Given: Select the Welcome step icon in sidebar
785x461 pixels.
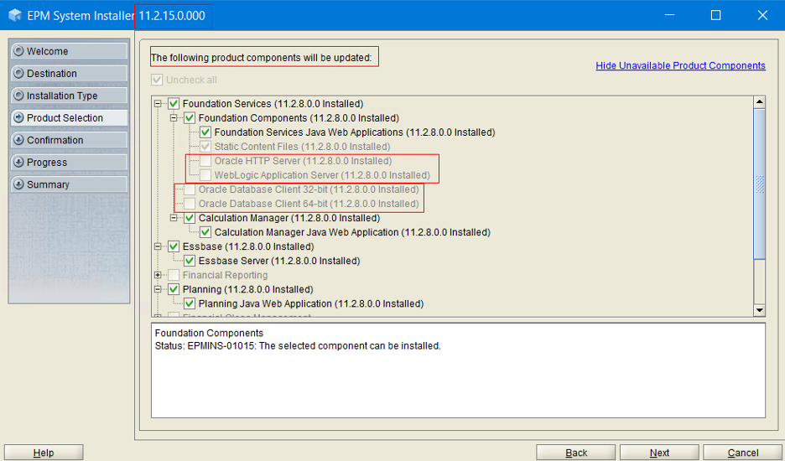Looking at the screenshot, I should pos(18,51).
